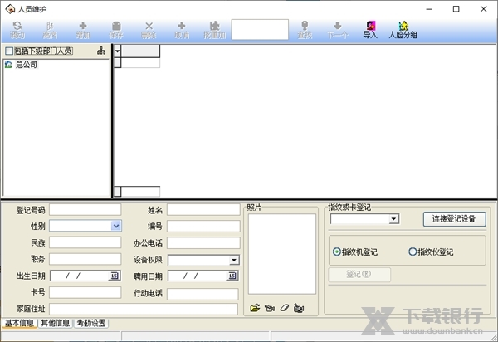Click the 取消 cancel toolbar icon
The height and width of the screenshot is (342, 498).
pyautogui.click(x=182, y=30)
